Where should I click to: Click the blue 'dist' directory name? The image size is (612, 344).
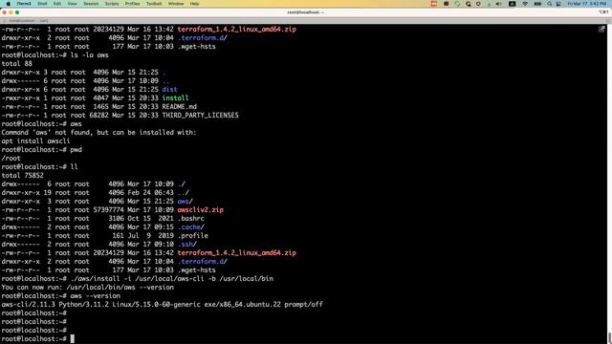click(x=170, y=89)
